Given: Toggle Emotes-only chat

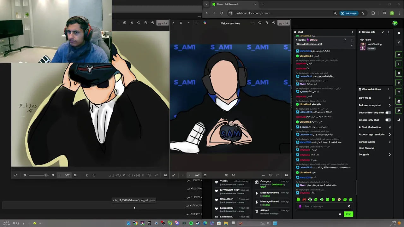Looking at the screenshot, I should pyautogui.click(x=388, y=120).
